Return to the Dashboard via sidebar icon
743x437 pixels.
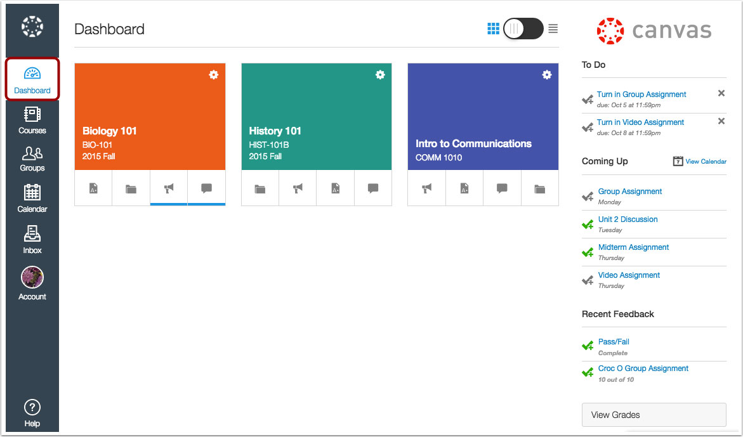[32, 79]
